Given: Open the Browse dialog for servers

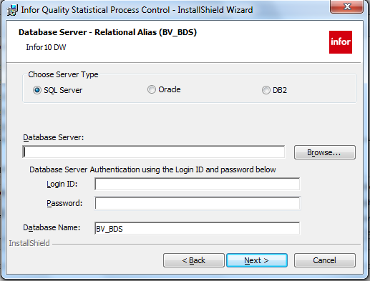Looking at the screenshot, I should 325,152.
